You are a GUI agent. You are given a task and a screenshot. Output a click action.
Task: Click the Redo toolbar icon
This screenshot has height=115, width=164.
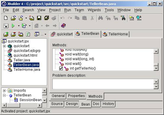pos(70,18)
